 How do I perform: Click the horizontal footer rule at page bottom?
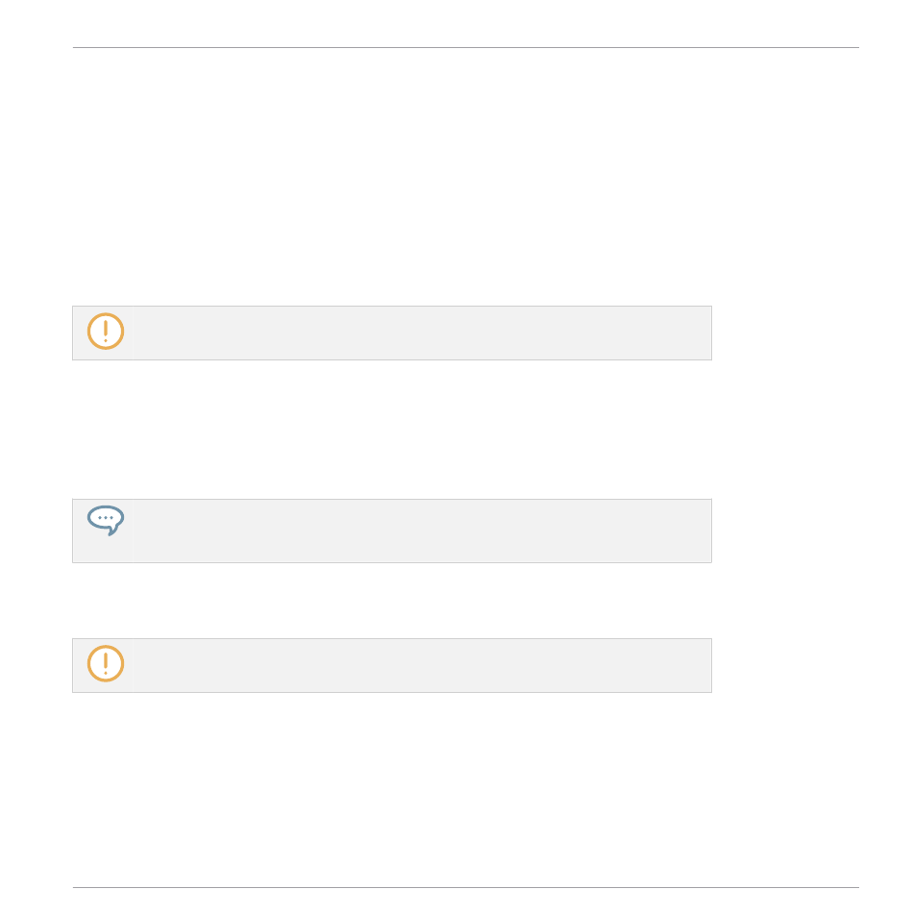click(466, 888)
